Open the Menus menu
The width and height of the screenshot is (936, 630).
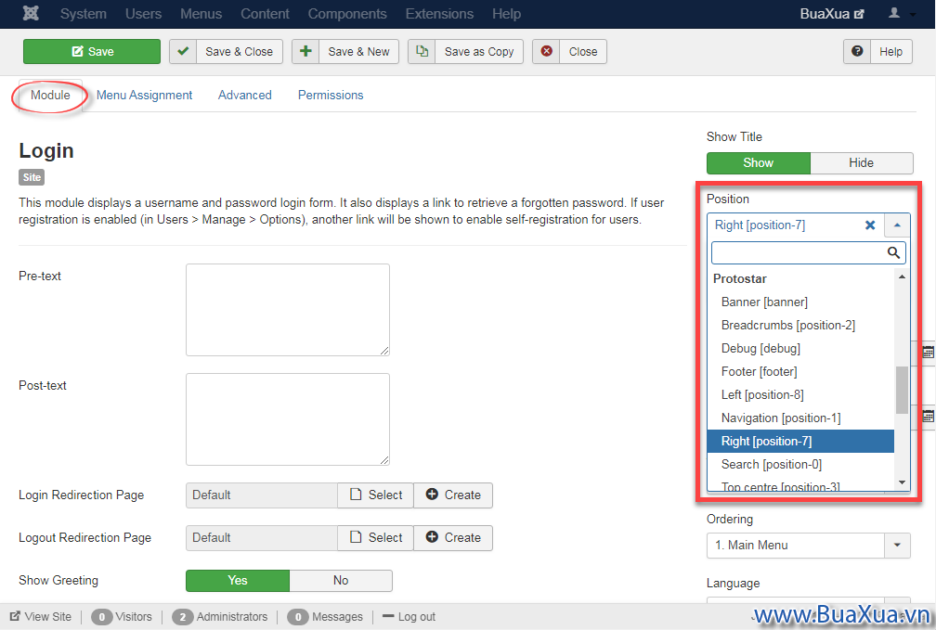pos(201,14)
